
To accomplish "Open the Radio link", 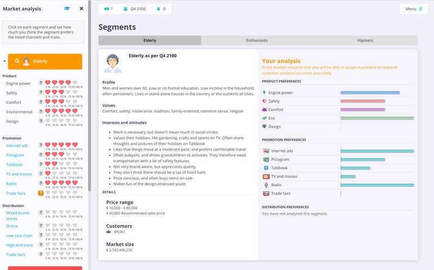I will pyautogui.click(x=11, y=184).
